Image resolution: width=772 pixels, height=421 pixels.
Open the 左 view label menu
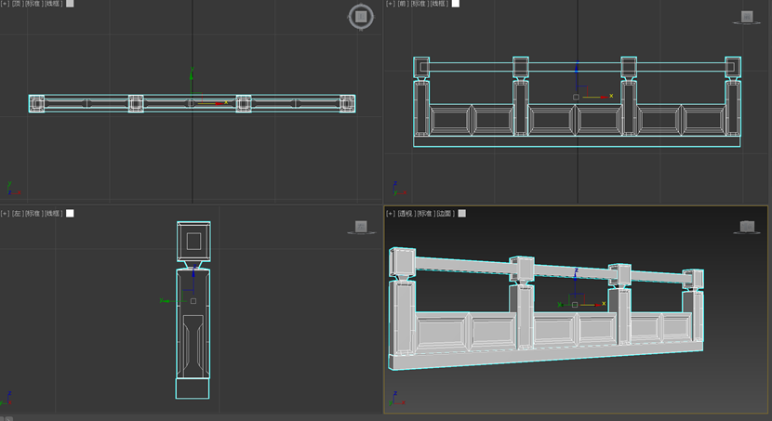(17, 214)
